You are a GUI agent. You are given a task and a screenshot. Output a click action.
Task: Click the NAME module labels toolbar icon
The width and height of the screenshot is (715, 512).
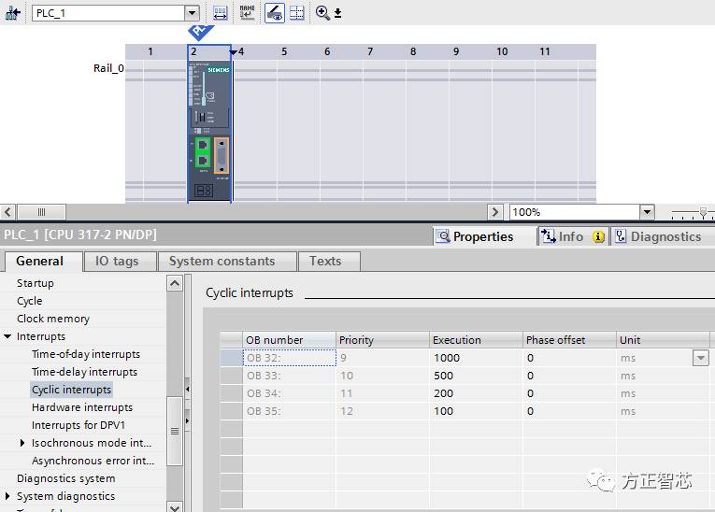point(247,13)
